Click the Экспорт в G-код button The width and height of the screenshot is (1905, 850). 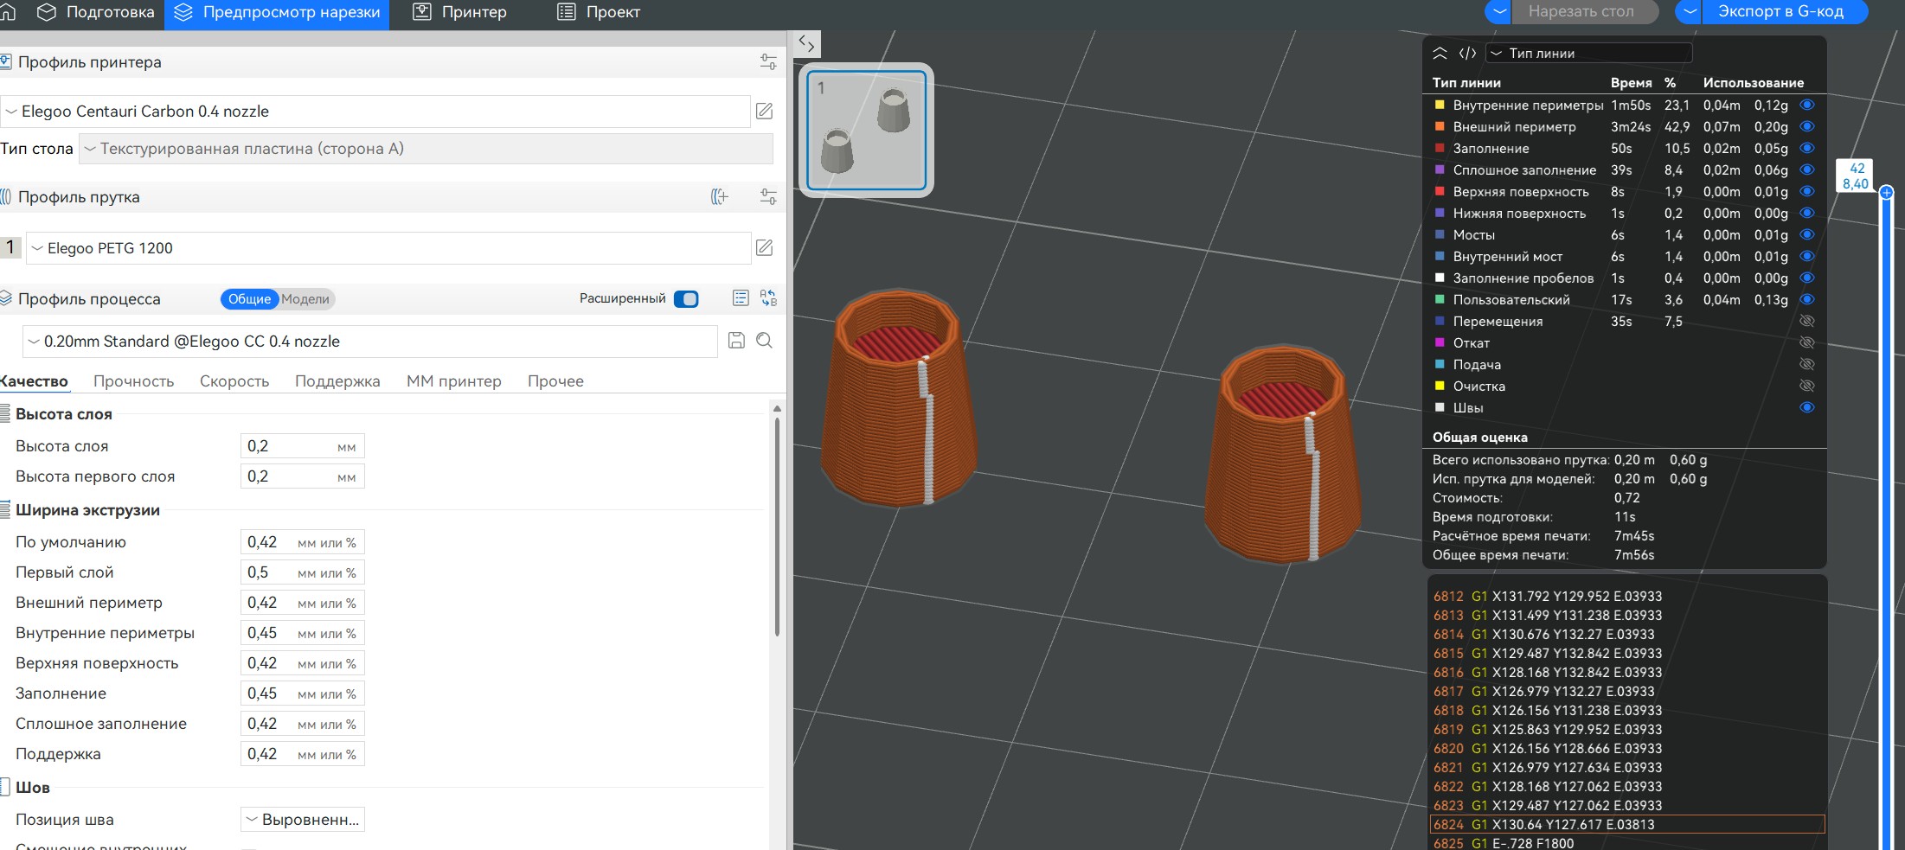[1780, 12]
